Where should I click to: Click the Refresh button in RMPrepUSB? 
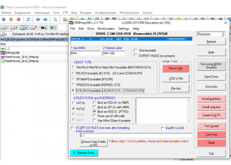(211, 42)
